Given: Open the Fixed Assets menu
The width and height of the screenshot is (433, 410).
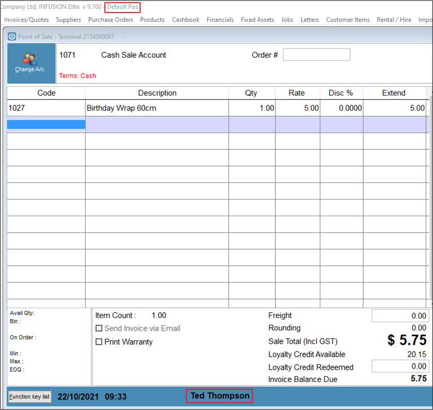Looking at the screenshot, I should tap(257, 20).
